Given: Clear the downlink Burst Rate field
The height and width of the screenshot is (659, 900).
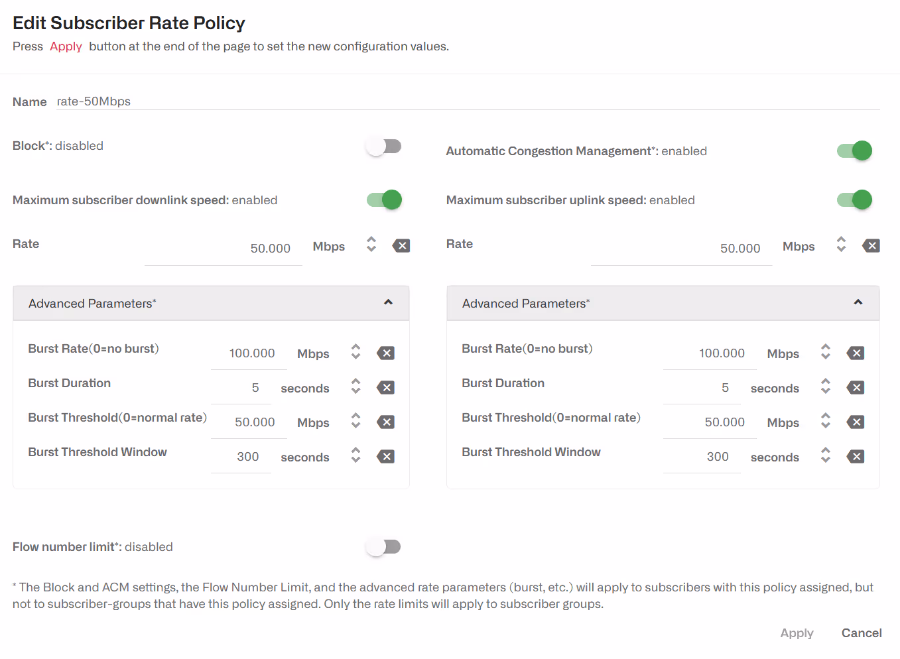Looking at the screenshot, I should coord(385,353).
